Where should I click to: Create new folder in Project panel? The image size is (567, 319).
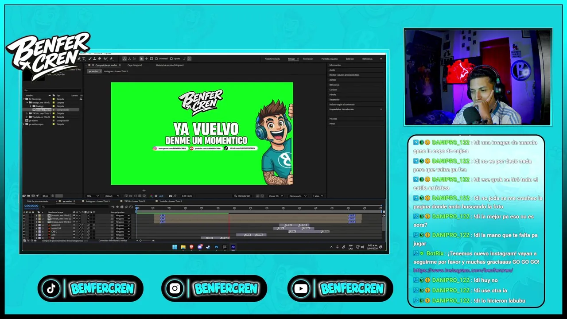pyautogui.click(x=28, y=196)
